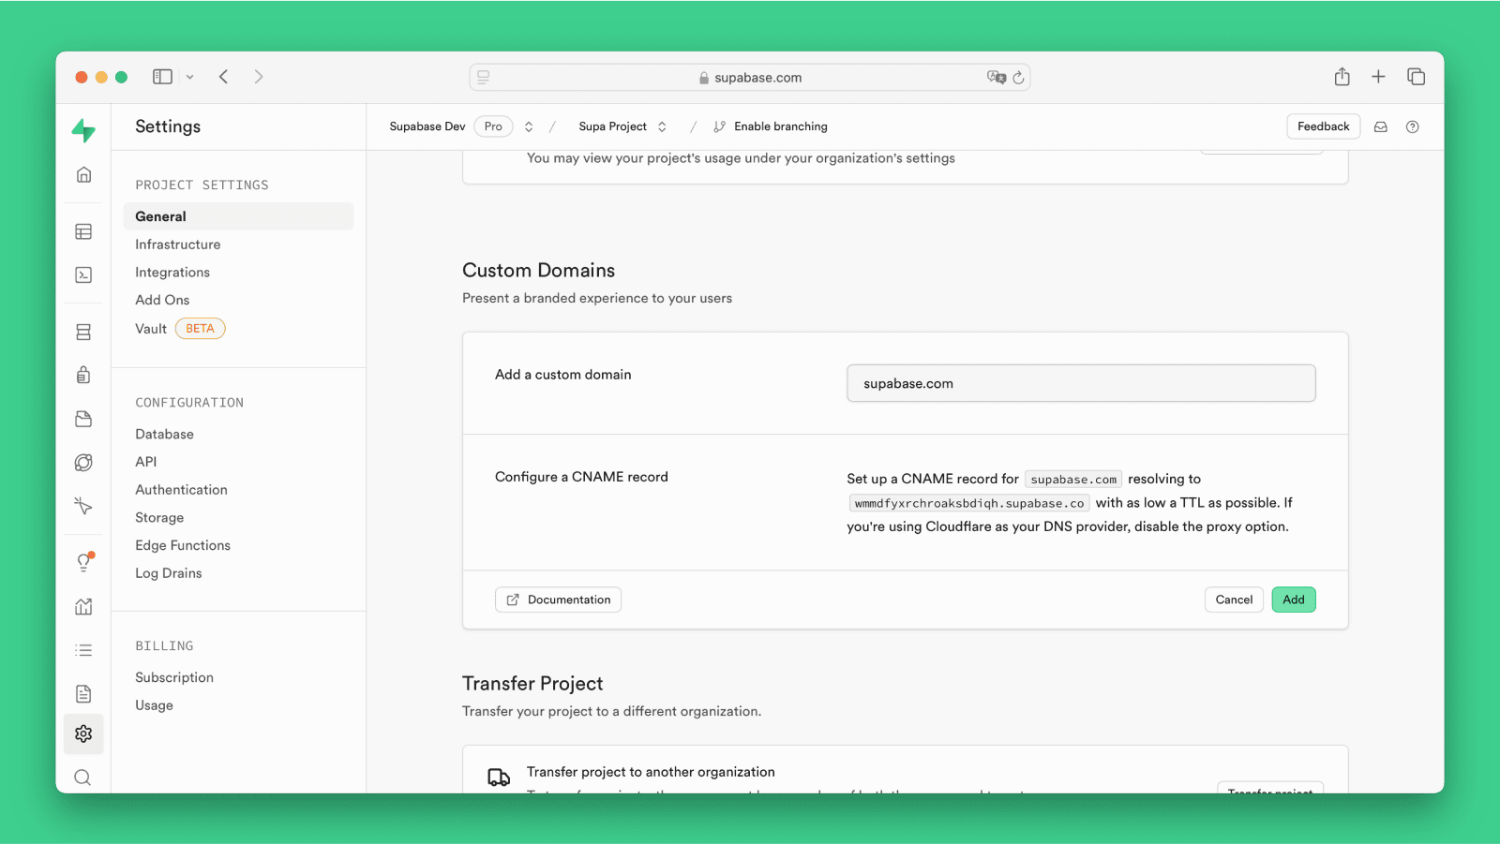Click the Supa Project breadcrumb
This screenshot has height=844, width=1500.
point(612,126)
